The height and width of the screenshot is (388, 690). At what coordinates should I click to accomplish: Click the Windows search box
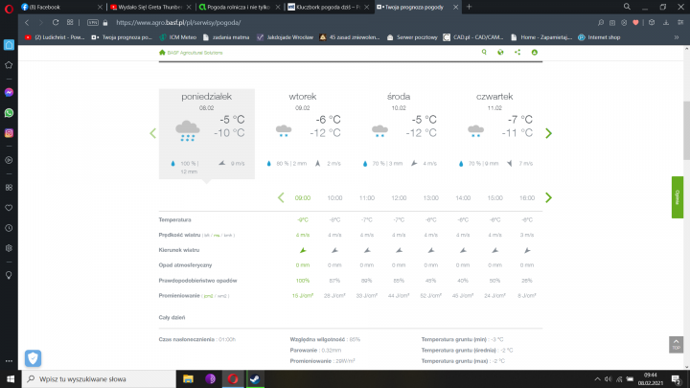(99, 379)
